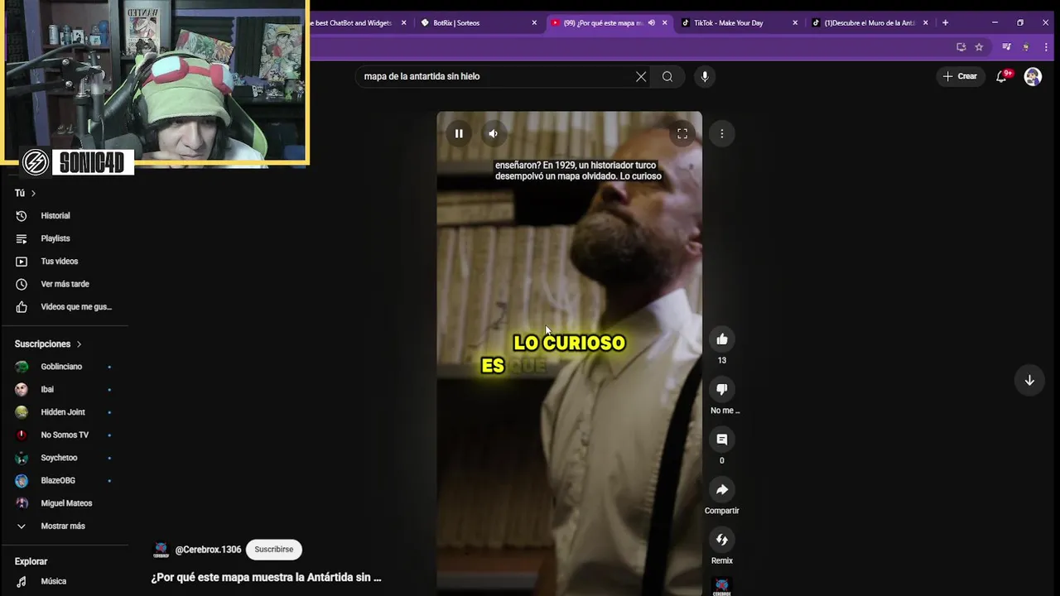Click the Cerebrox channel avatar
1060x596 pixels.
tap(161, 550)
